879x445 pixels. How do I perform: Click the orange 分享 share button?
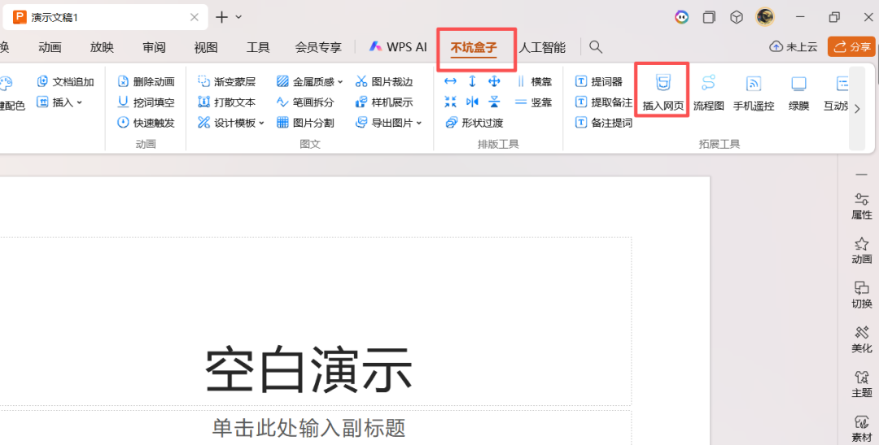(851, 47)
